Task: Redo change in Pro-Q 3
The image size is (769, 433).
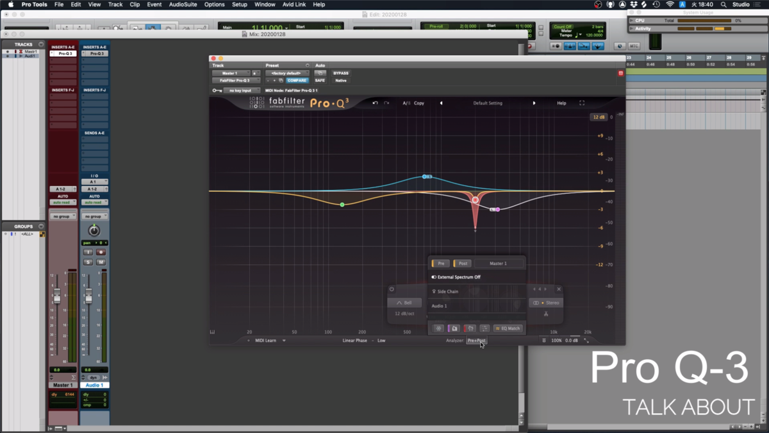Action: [386, 103]
